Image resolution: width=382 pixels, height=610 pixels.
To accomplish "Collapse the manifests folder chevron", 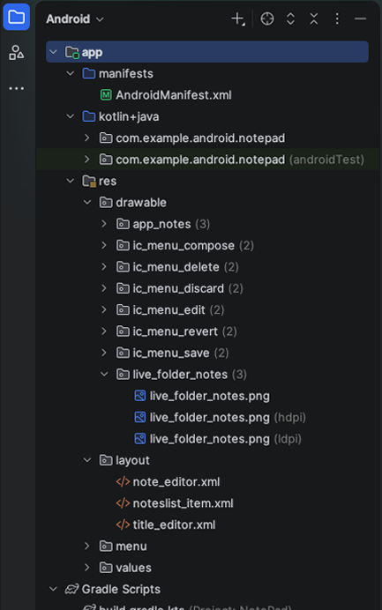I will point(70,73).
